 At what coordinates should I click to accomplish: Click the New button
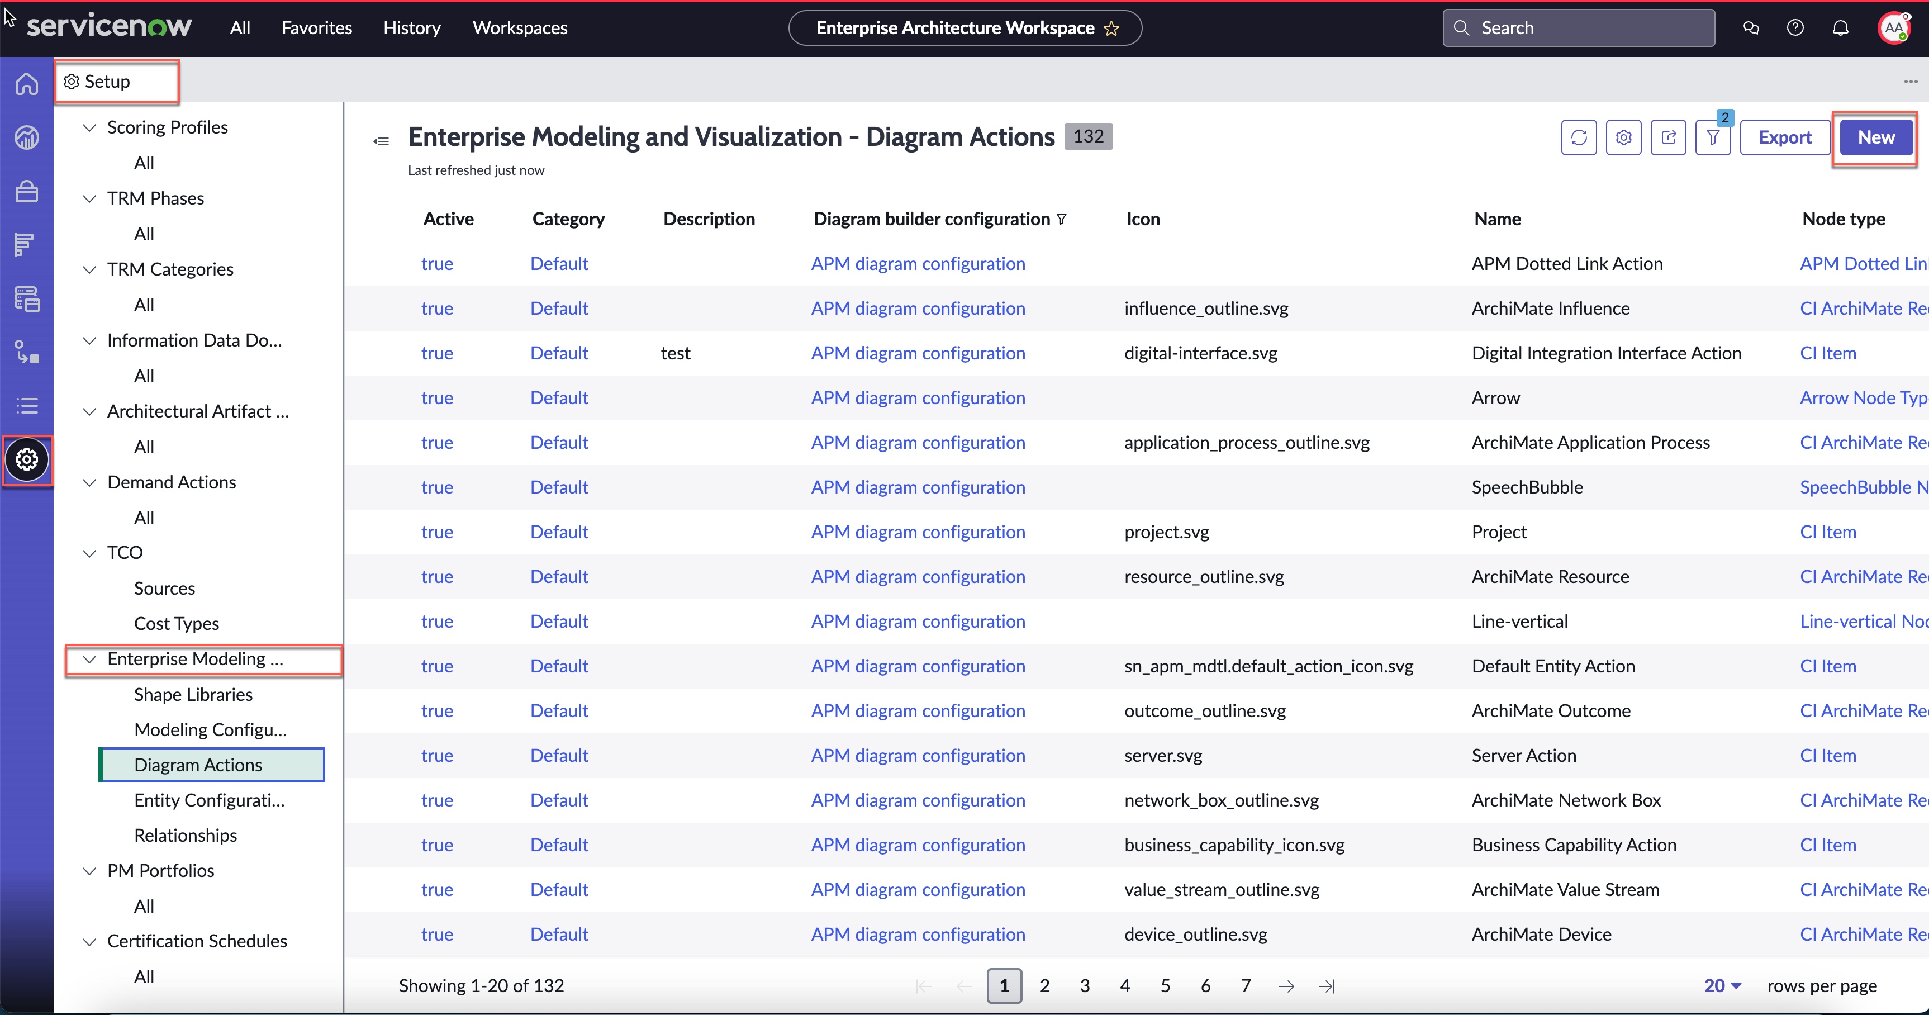pos(1876,137)
